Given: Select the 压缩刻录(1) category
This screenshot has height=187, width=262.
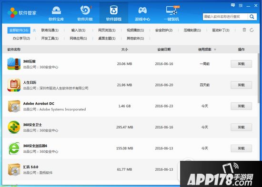Looking at the screenshot, I should [x=192, y=30].
